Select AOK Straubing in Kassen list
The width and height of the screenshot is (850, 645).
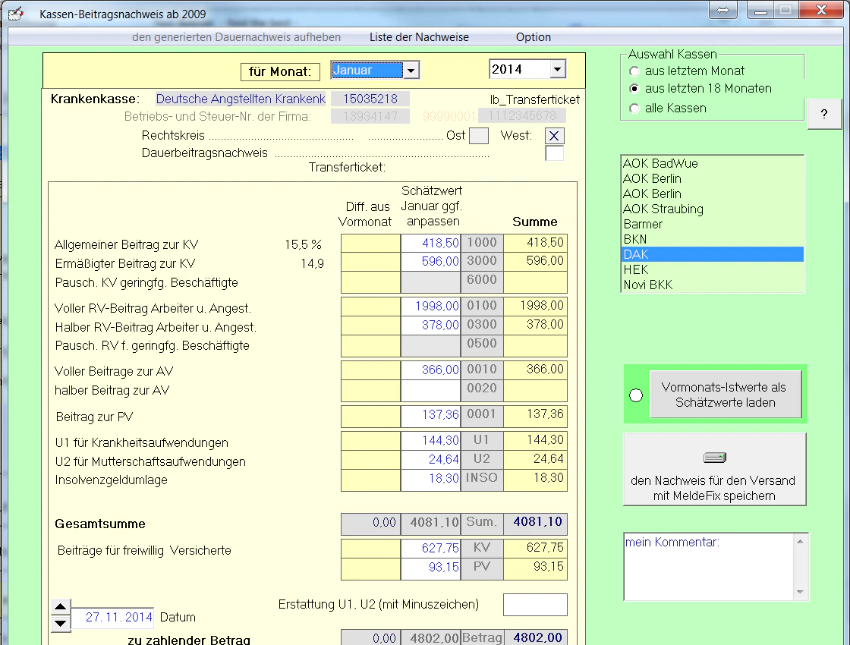[712, 209]
